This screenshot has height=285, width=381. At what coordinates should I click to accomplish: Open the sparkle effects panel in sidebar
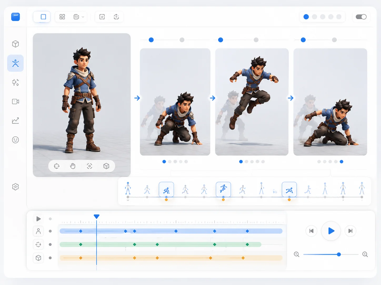point(16,82)
